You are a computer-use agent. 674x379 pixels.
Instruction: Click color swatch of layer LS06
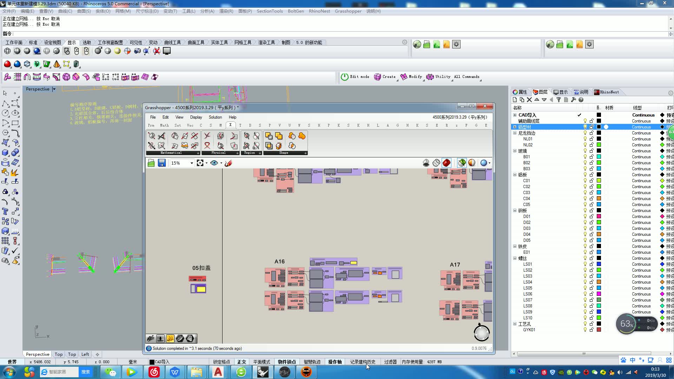coord(599,294)
